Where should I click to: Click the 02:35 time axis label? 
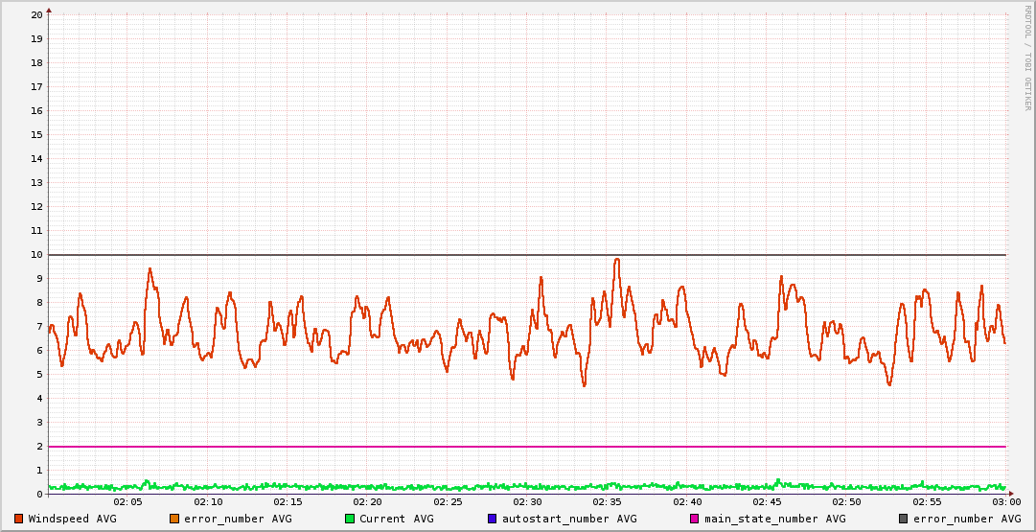tap(607, 501)
